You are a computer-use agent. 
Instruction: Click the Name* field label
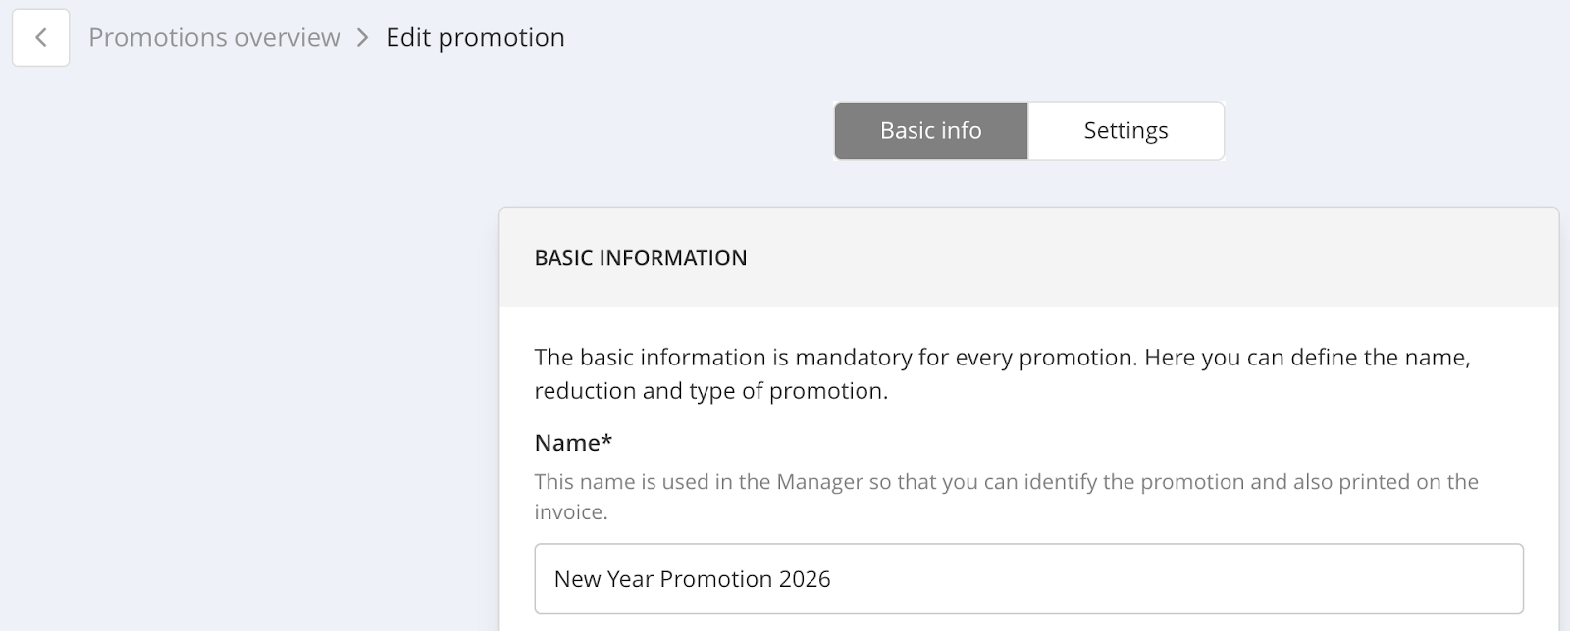pos(569,443)
